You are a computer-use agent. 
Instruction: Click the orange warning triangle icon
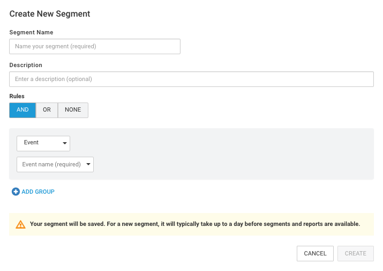click(x=20, y=224)
